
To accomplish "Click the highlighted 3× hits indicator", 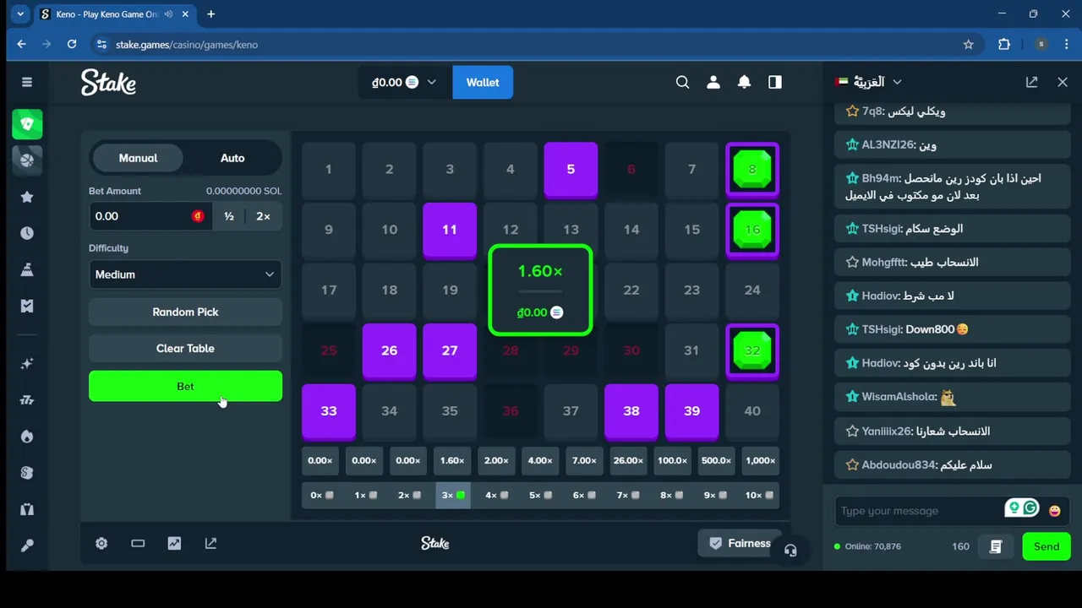I will coord(452,495).
